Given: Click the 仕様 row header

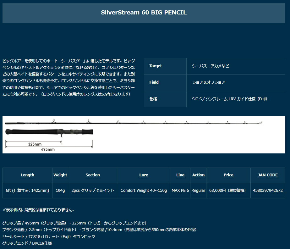Looking at the screenshot, I should [153, 99].
